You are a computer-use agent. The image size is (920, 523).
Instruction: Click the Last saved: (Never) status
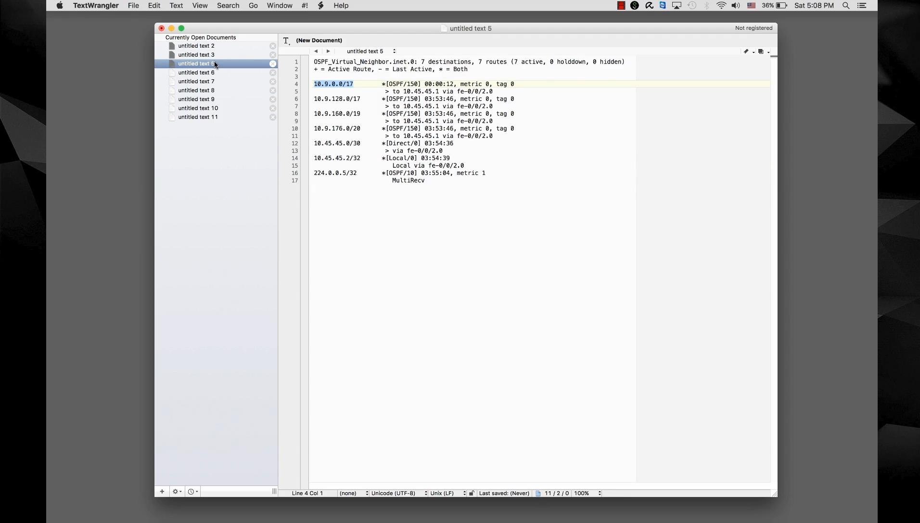(504, 493)
